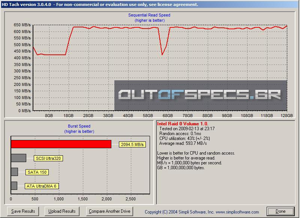
Task: Click the 1,000 burst axis label
Action: [59, 199]
